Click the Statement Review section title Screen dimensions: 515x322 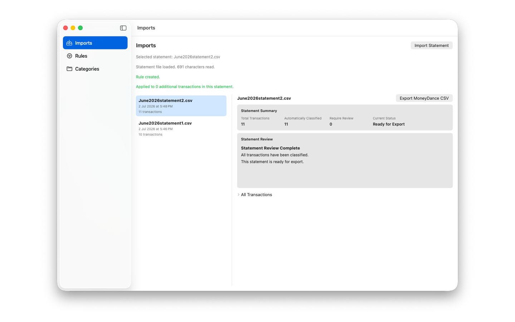tap(257, 139)
